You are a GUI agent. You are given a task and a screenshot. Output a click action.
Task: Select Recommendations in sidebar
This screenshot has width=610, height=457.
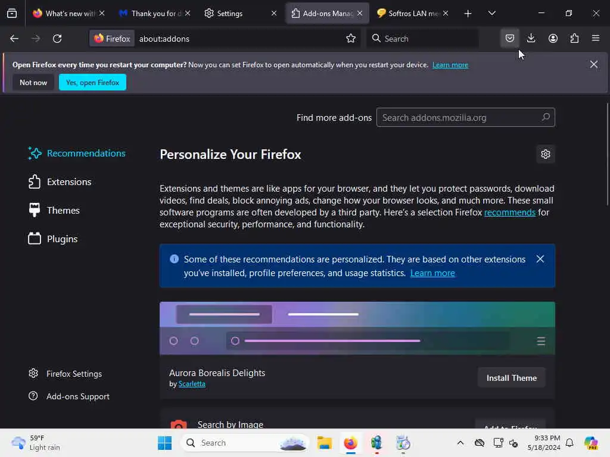coord(77,154)
